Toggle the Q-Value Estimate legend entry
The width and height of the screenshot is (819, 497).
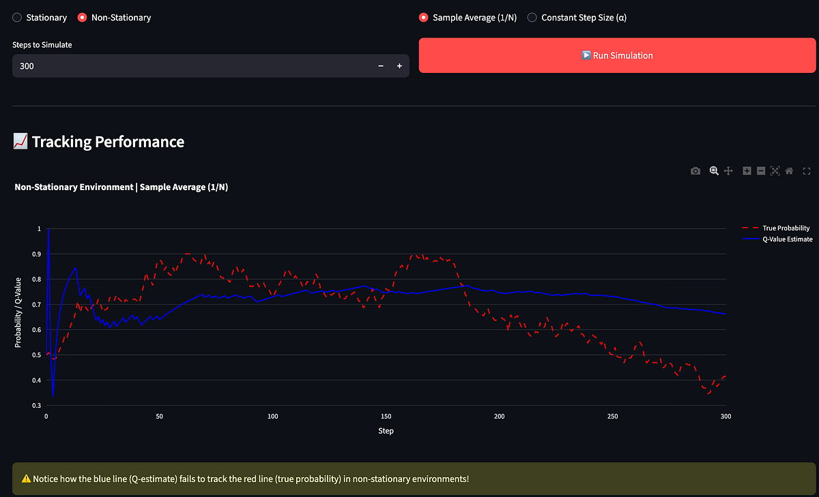tap(777, 239)
